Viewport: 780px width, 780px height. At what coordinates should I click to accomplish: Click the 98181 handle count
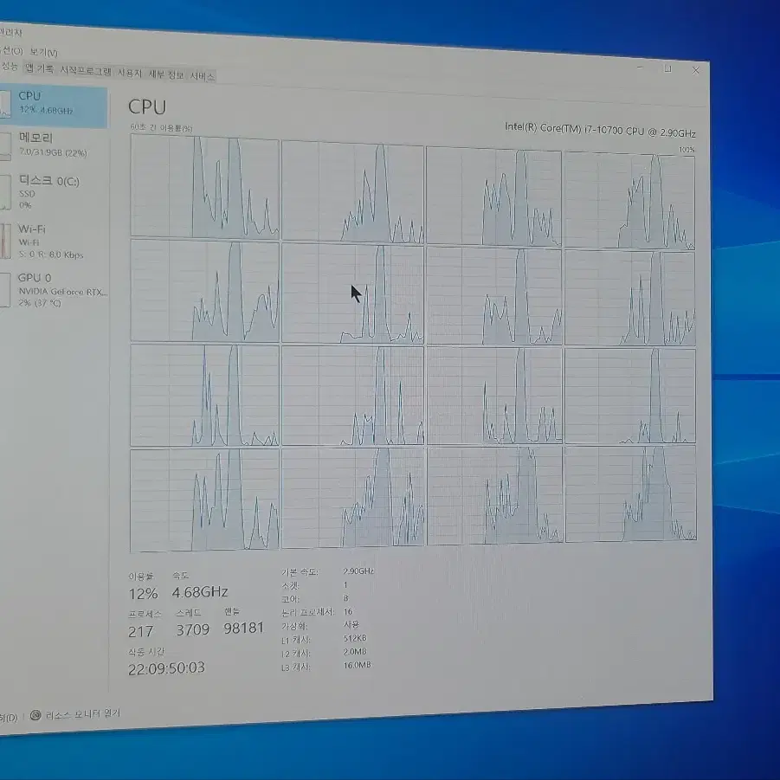coord(244,628)
